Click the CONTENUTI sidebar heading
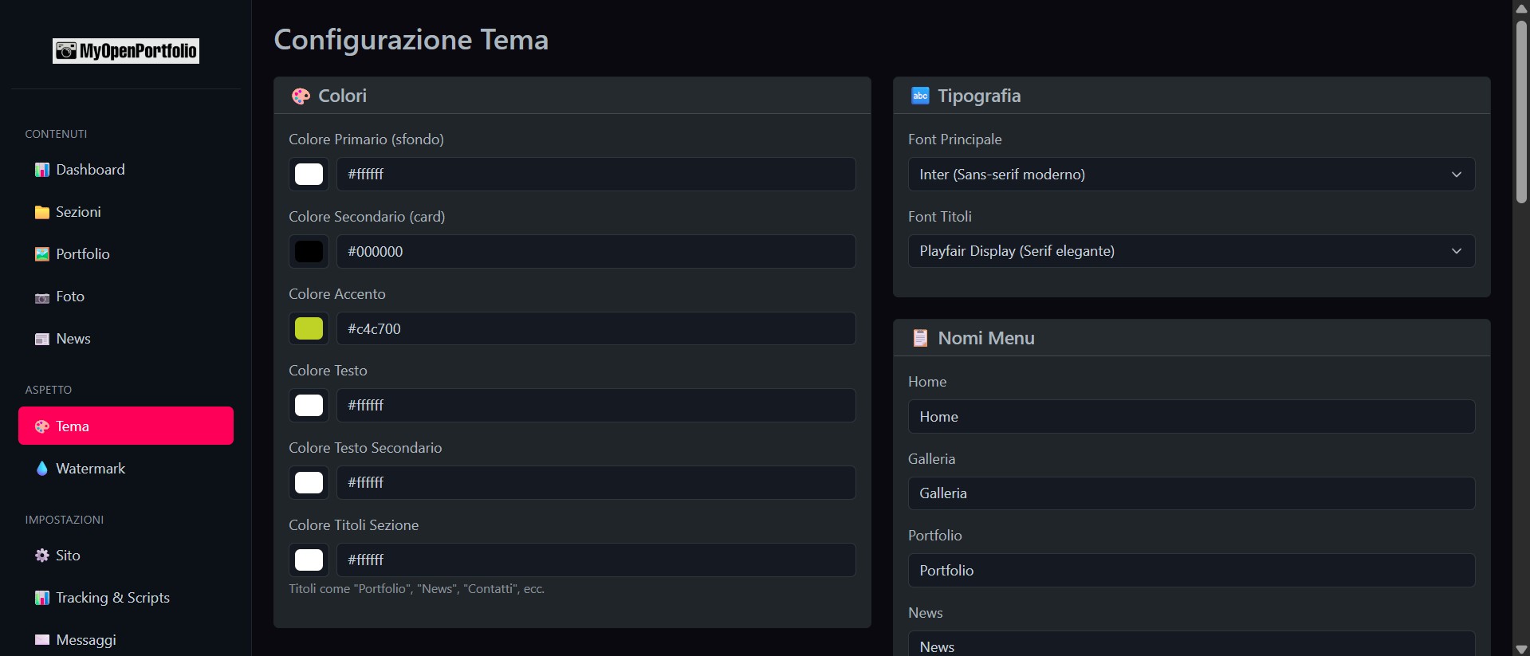 56,134
